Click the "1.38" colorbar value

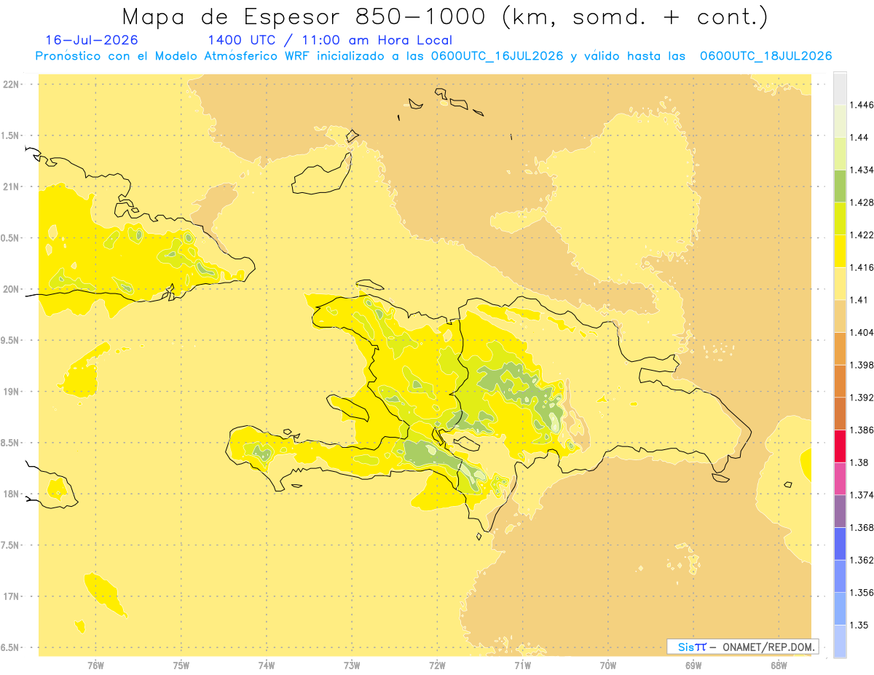tap(860, 462)
